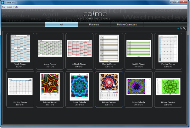Open the Help menu

[16, 7]
